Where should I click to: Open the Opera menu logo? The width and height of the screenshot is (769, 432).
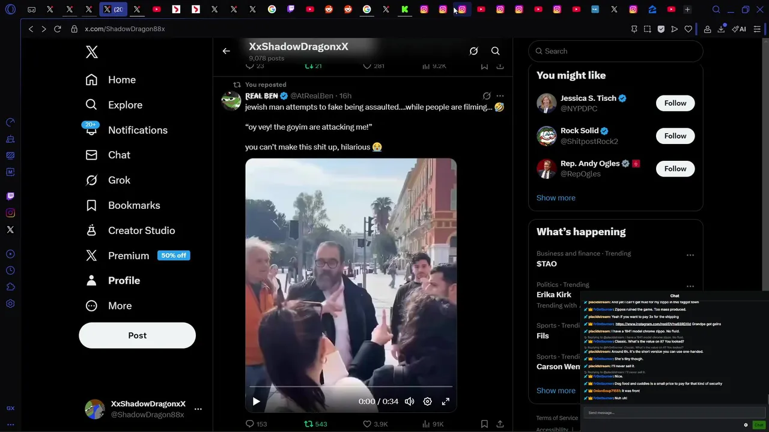[x=10, y=10]
